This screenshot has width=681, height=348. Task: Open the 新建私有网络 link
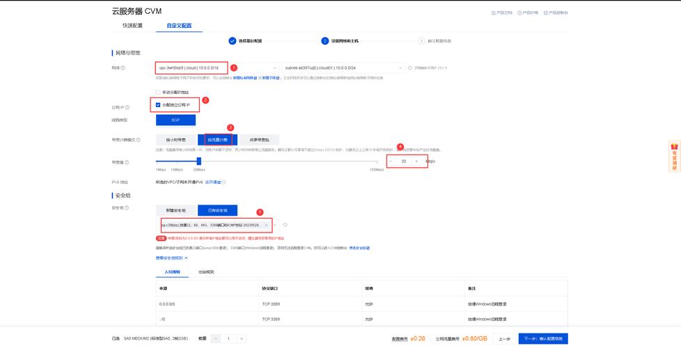(245, 78)
